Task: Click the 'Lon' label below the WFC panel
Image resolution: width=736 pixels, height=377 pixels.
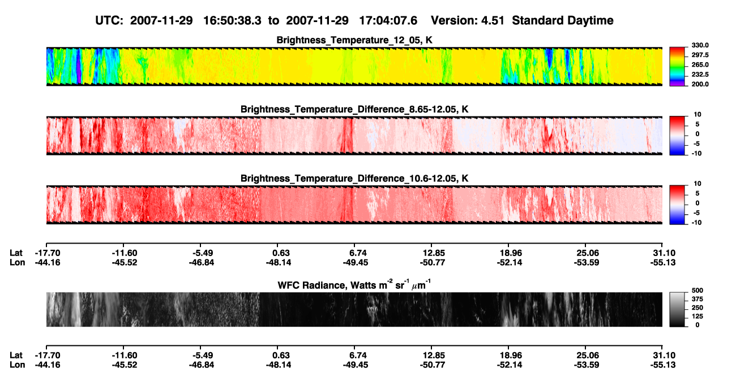Action: 16,365
